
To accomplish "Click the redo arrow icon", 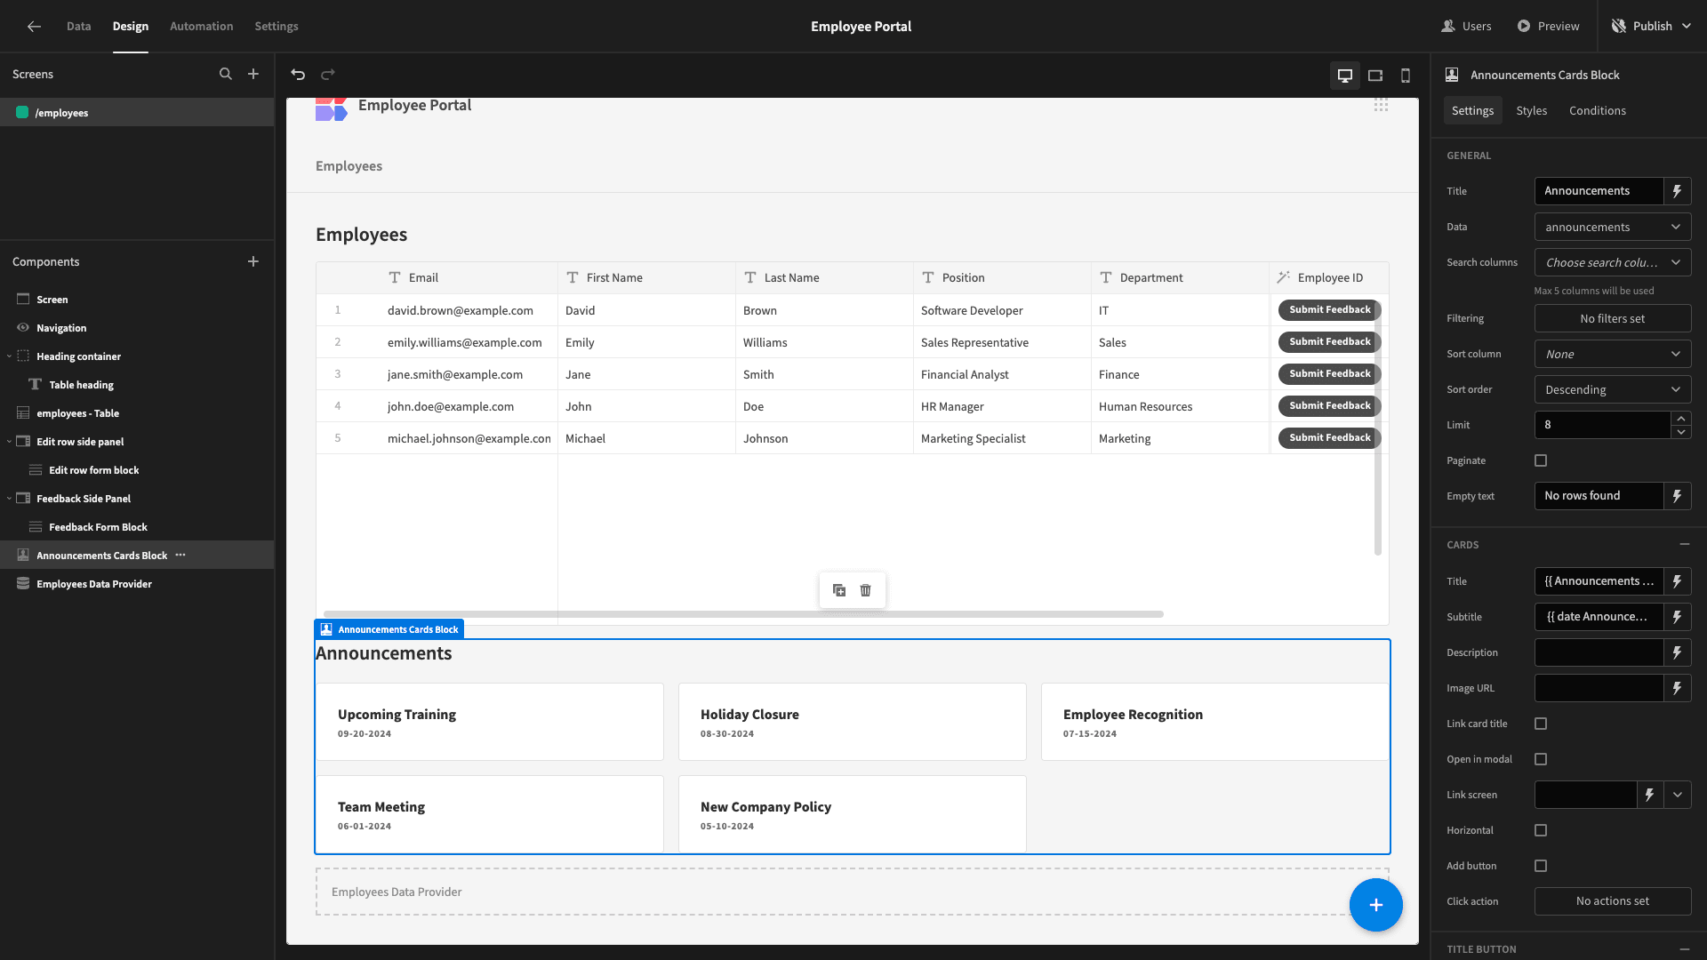I will click(328, 74).
